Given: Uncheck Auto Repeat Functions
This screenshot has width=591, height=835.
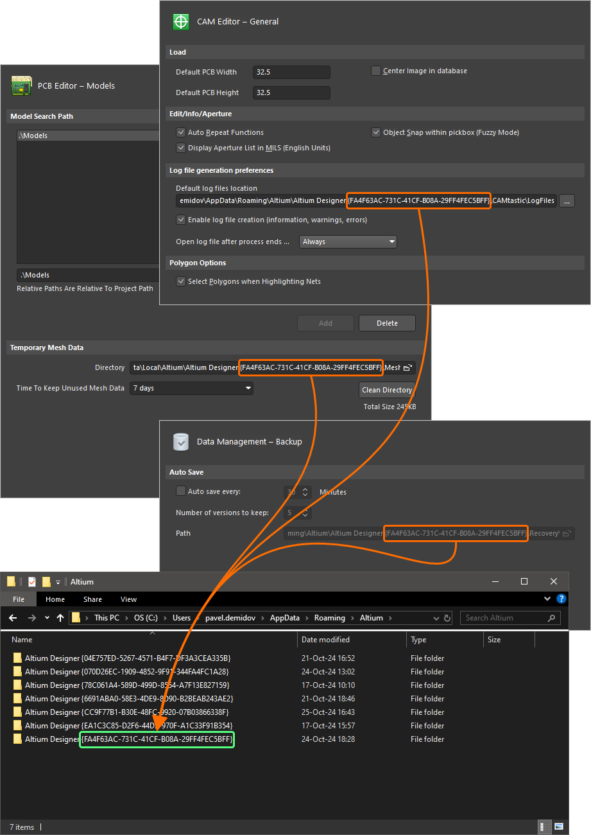Looking at the screenshot, I should pos(181,132).
